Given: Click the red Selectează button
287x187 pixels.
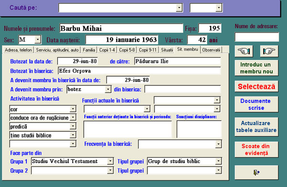Looking at the screenshot, I should click(x=256, y=86).
